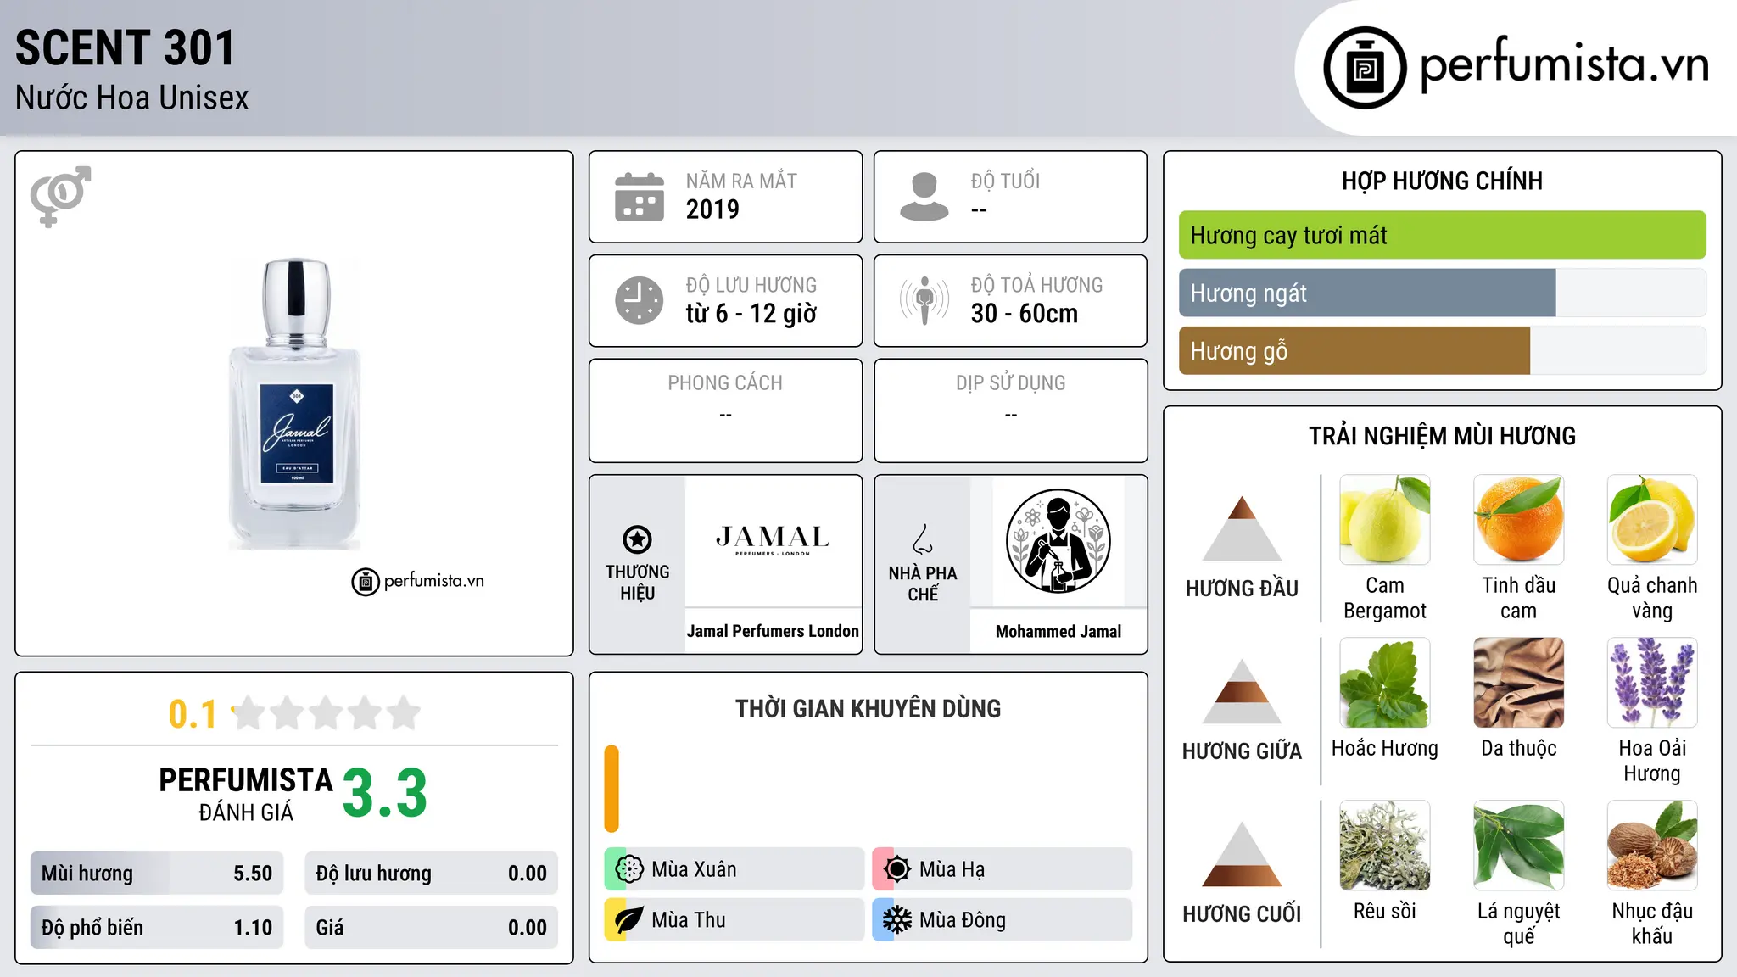Select the Hoa Oải Hương note image
Image resolution: width=1737 pixels, height=977 pixels.
1652,683
